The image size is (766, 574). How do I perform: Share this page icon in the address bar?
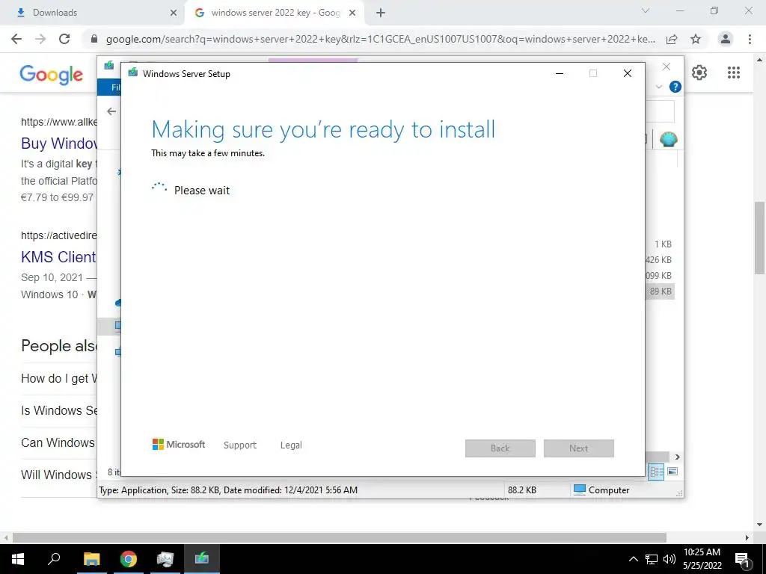pyautogui.click(x=672, y=40)
